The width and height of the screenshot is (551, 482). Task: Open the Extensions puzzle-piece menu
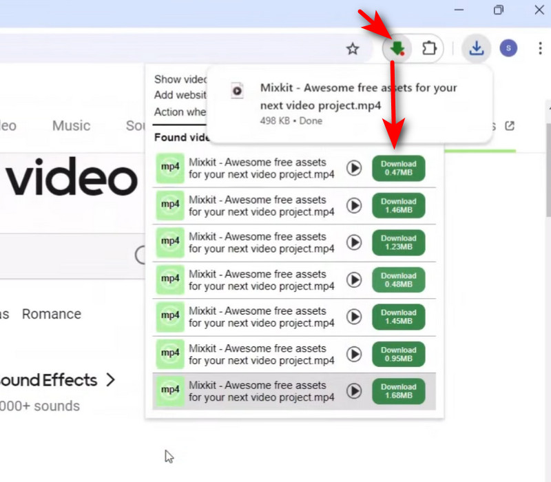pos(428,48)
